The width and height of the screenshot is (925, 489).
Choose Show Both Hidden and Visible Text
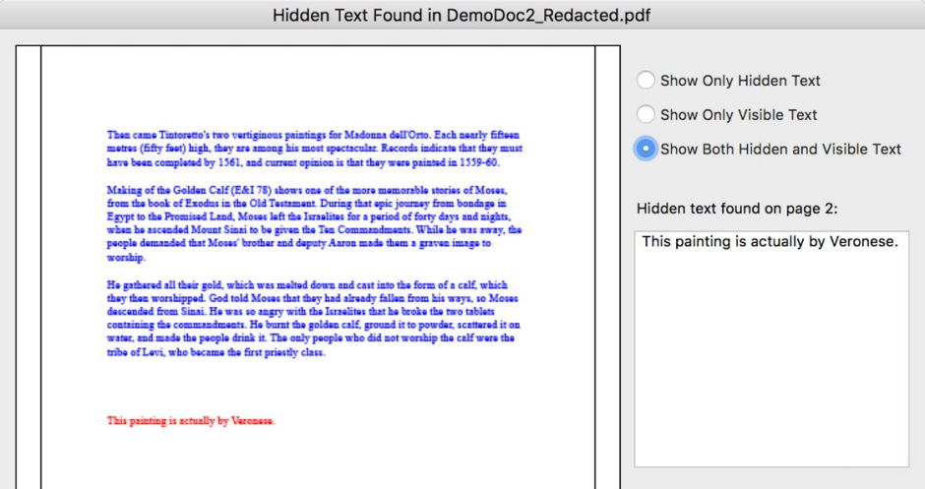(647, 149)
